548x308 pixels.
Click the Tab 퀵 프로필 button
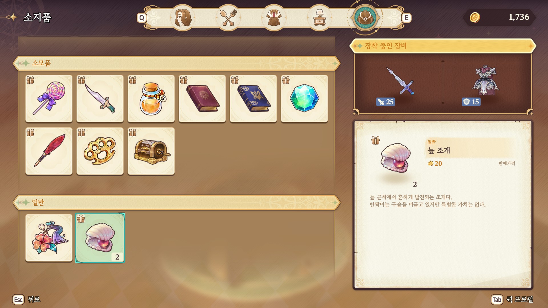512,299
